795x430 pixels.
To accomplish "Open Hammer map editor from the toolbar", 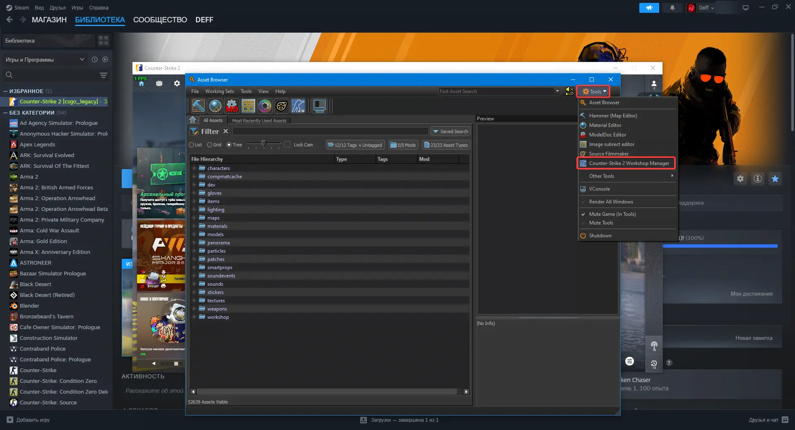I will 198,106.
